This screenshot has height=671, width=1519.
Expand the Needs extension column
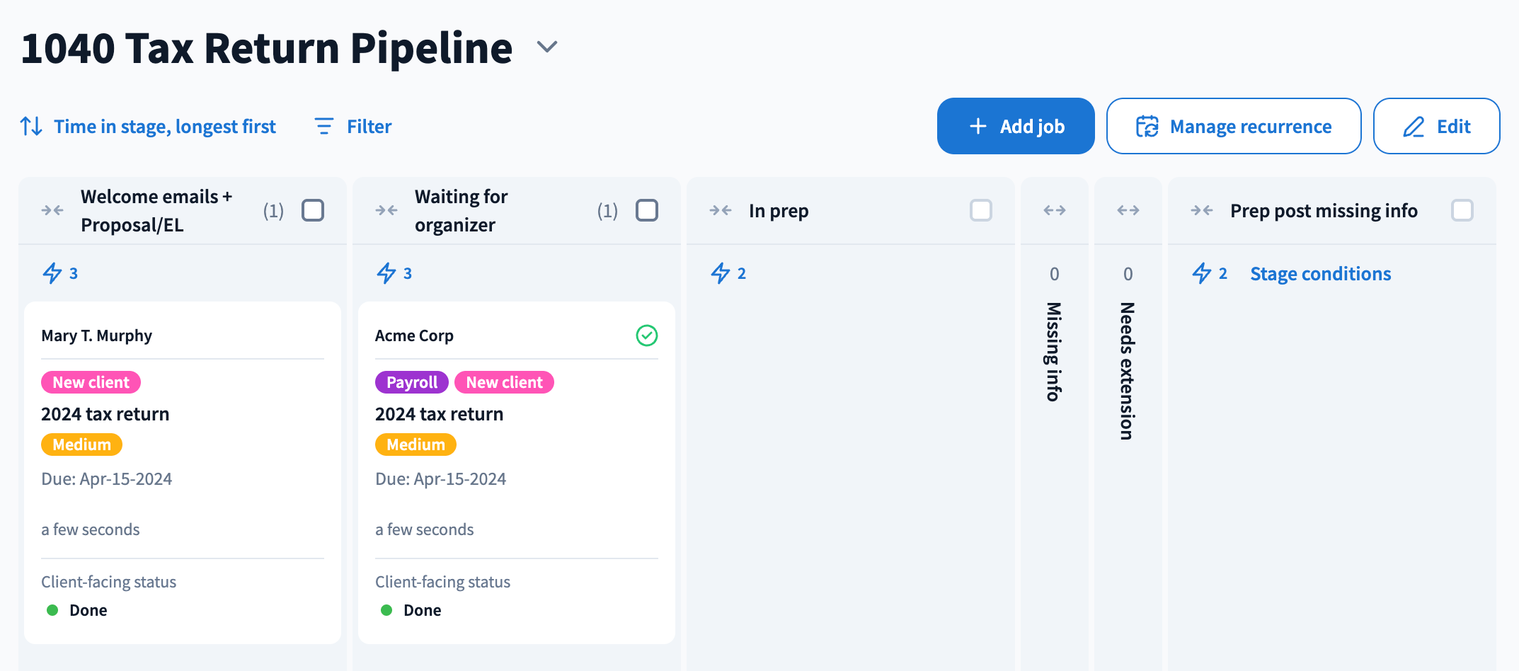1128,210
